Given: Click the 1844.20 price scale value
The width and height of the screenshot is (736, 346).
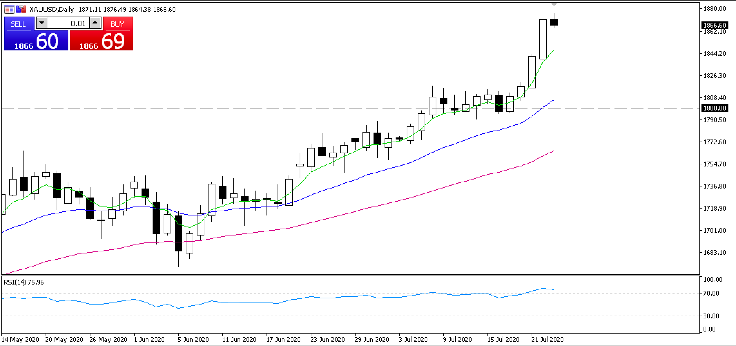Looking at the screenshot, I should (715, 54).
